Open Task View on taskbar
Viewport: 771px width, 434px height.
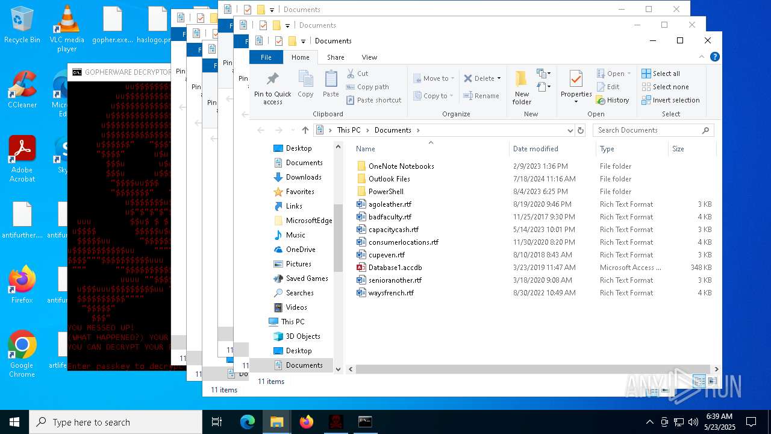(x=217, y=422)
